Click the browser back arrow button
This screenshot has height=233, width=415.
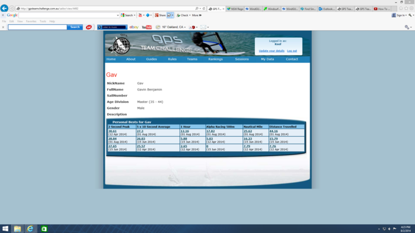click(4, 8)
